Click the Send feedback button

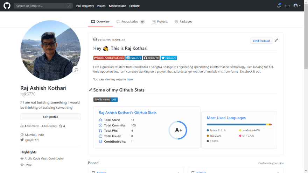pyautogui.click(x=261, y=41)
